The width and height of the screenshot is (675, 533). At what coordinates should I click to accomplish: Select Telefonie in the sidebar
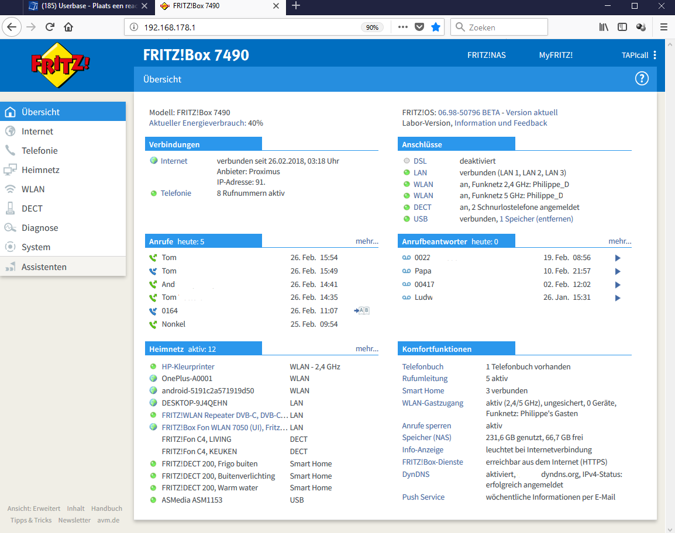(x=39, y=151)
